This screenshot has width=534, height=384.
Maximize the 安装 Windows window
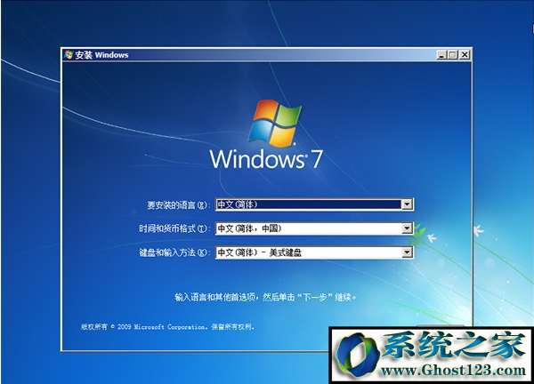tap(453, 55)
